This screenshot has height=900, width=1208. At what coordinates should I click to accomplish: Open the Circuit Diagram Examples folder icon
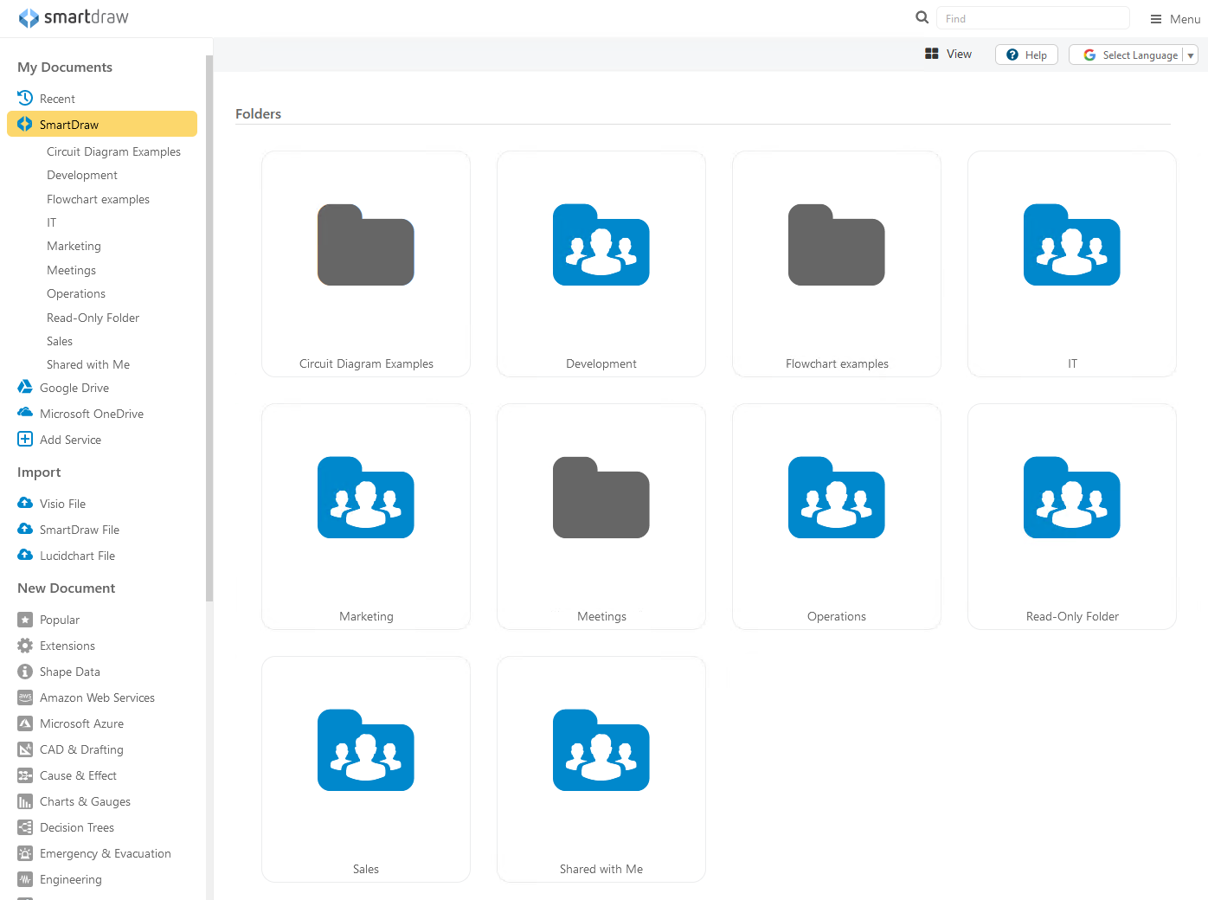(365, 246)
